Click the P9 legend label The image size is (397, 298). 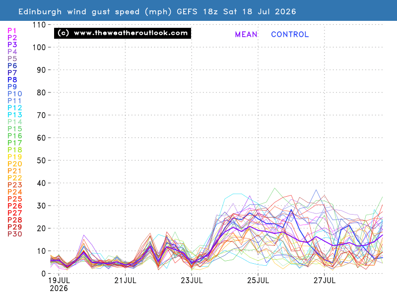[x=12, y=86]
